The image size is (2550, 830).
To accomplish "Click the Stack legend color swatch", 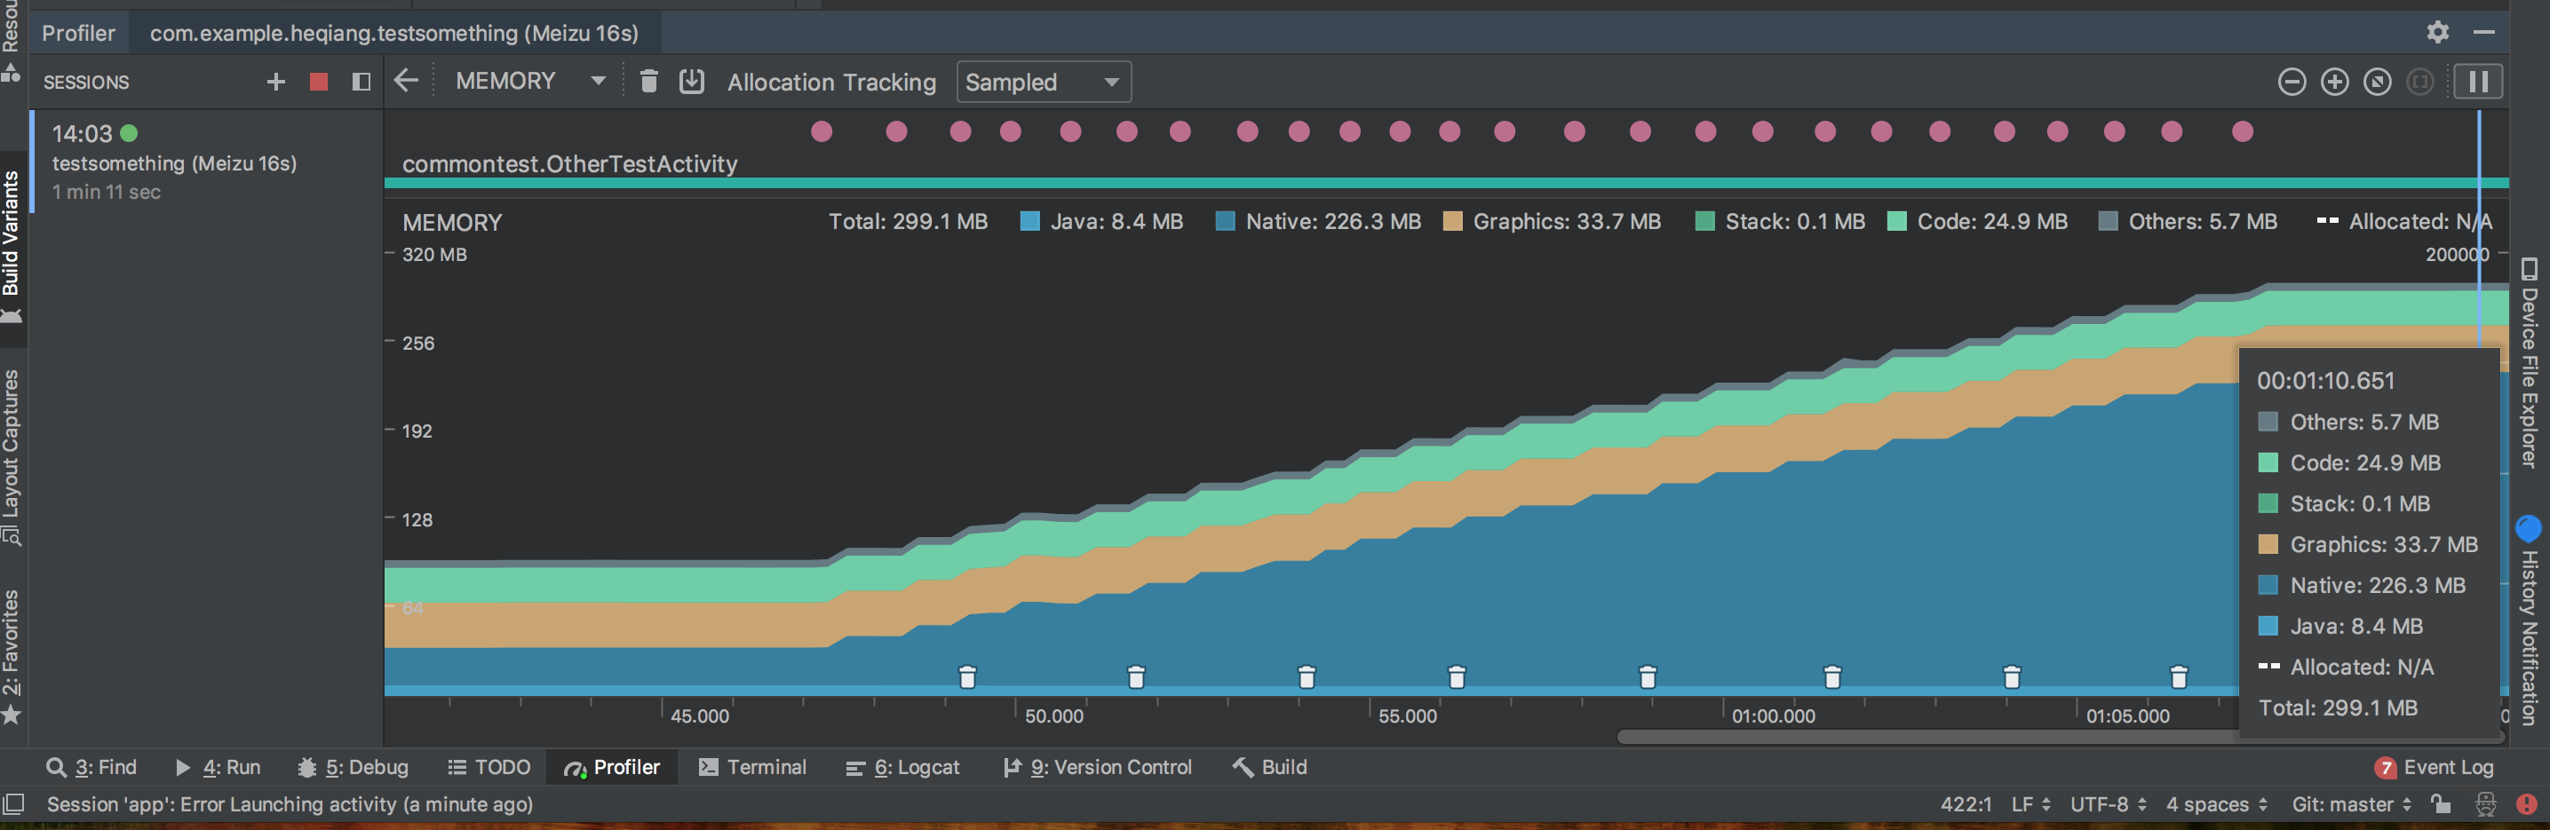I will tap(1704, 222).
